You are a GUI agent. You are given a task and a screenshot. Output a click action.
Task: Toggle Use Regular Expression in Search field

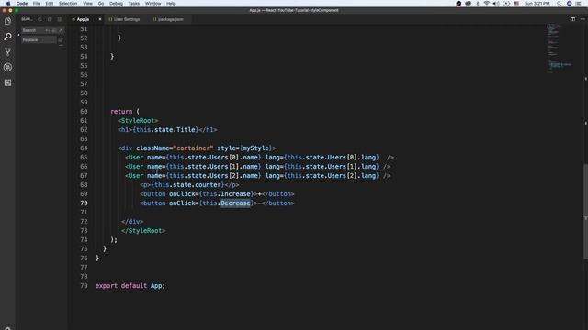coord(61,30)
